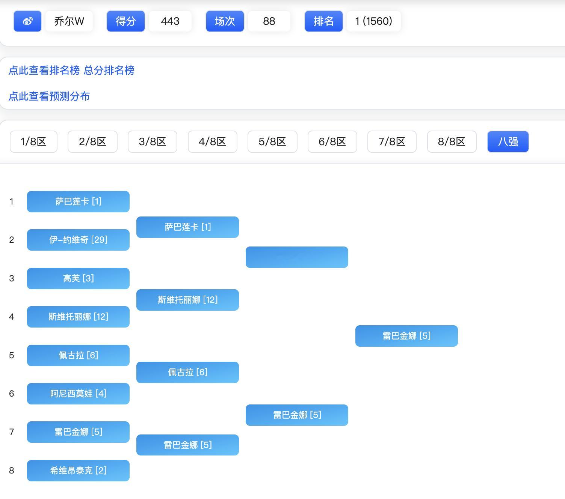Select 伊-约维奇 [29] in the bracket
Screen dimensions: 565x499
(x=78, y=240)
